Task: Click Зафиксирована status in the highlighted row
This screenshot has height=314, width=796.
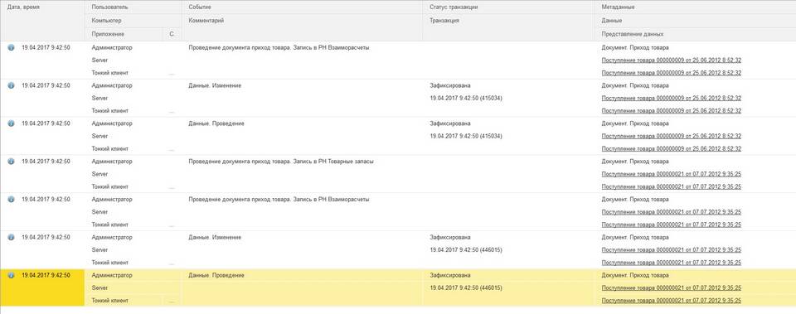Action: point(449,275)
